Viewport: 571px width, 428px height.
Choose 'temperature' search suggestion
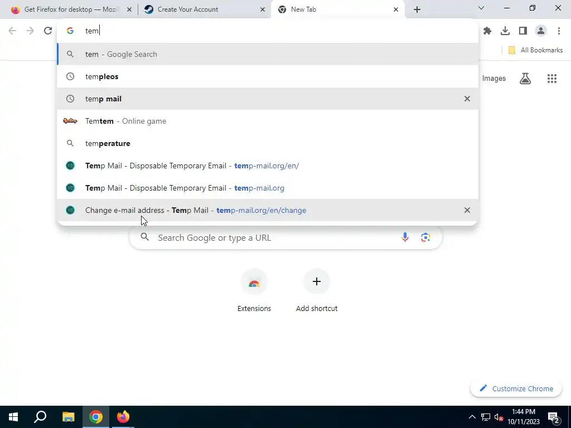click(x=268, y=143)
